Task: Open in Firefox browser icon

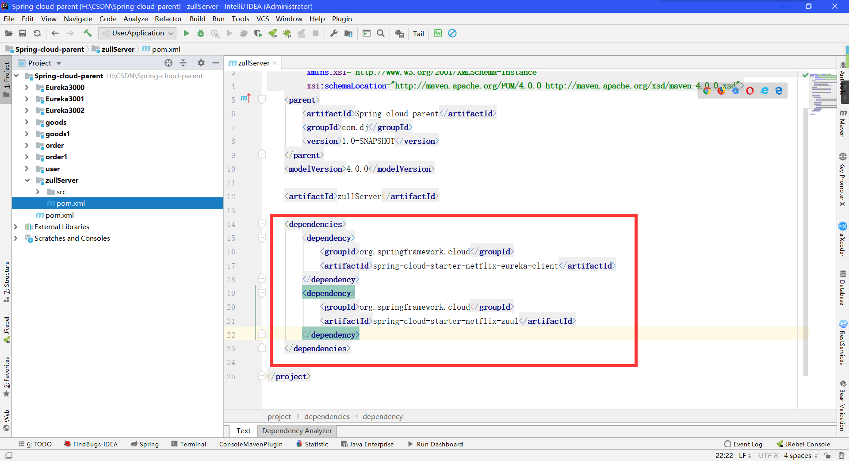Action: [721, 91]
